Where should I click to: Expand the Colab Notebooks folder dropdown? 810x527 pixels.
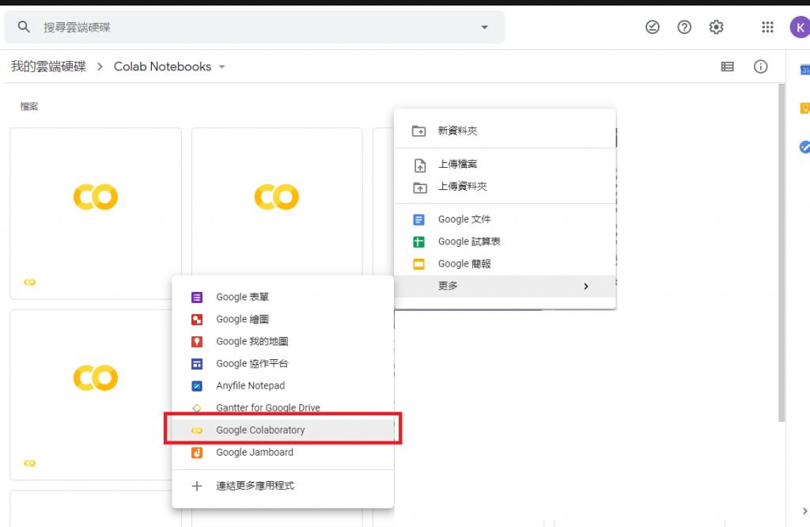[222, 66]
